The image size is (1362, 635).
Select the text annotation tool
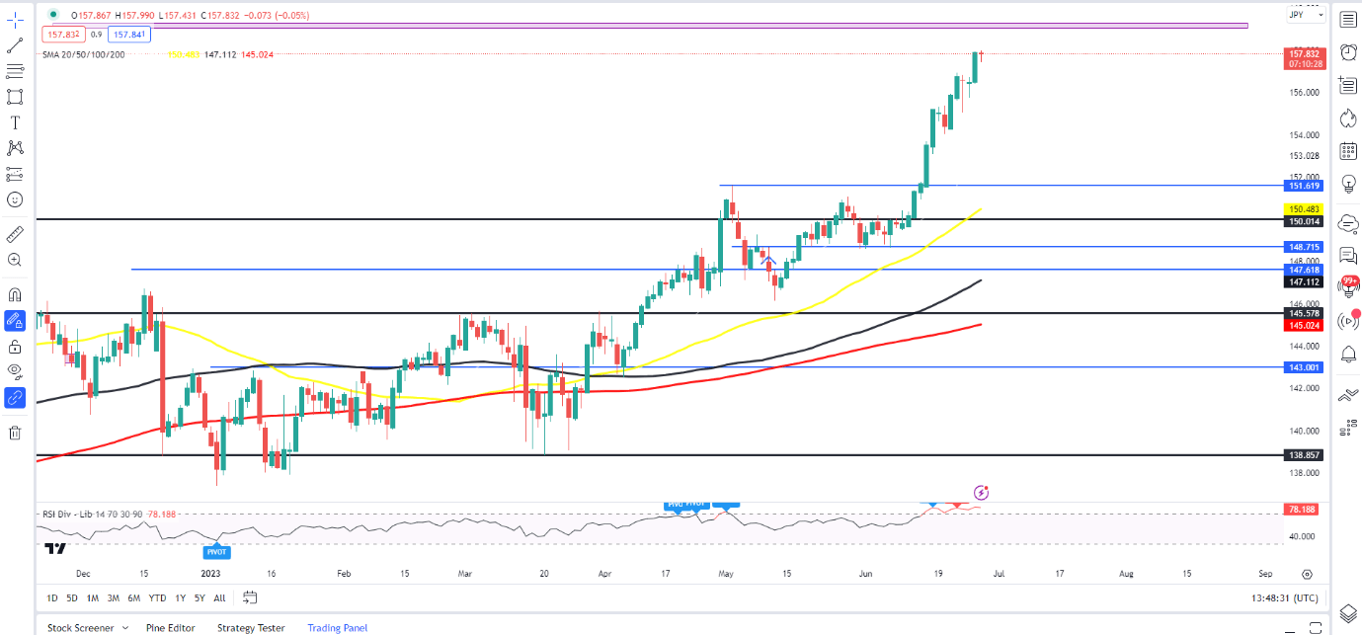click(x=15, y=122)
